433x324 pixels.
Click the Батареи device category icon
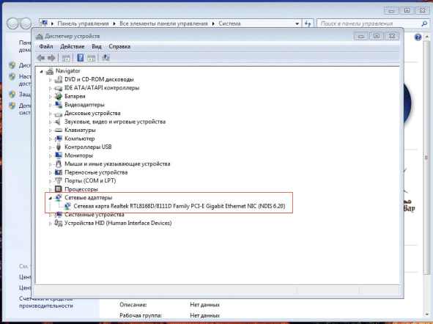coord(59,96)
